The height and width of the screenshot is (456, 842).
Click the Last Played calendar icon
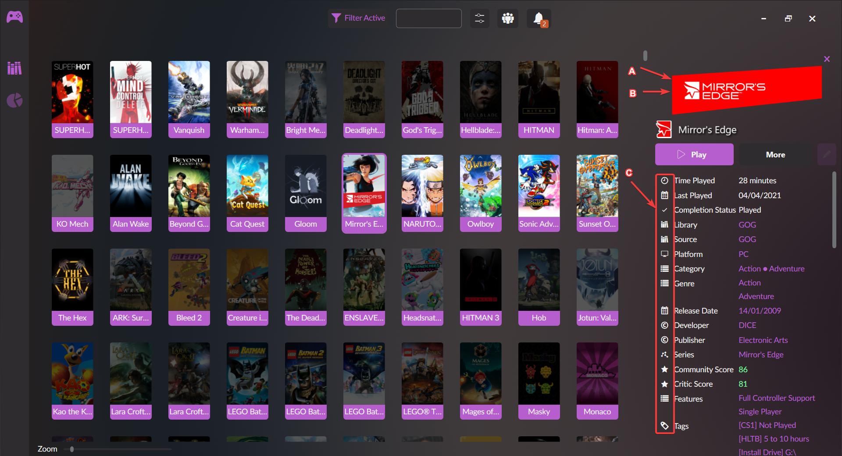[664, 195]
